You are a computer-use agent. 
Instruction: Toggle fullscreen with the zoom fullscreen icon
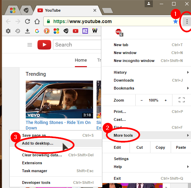[182, 100]
